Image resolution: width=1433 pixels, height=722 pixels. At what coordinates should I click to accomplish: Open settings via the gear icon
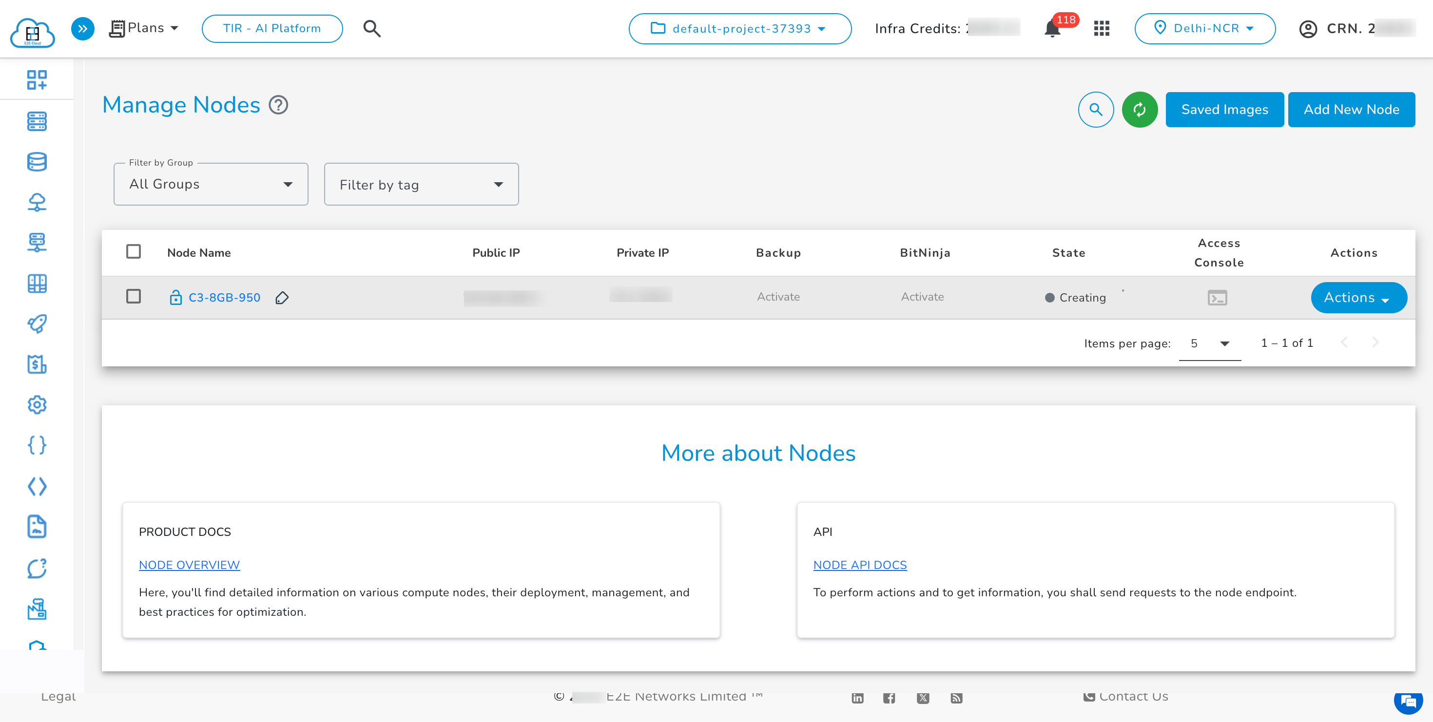37,405
